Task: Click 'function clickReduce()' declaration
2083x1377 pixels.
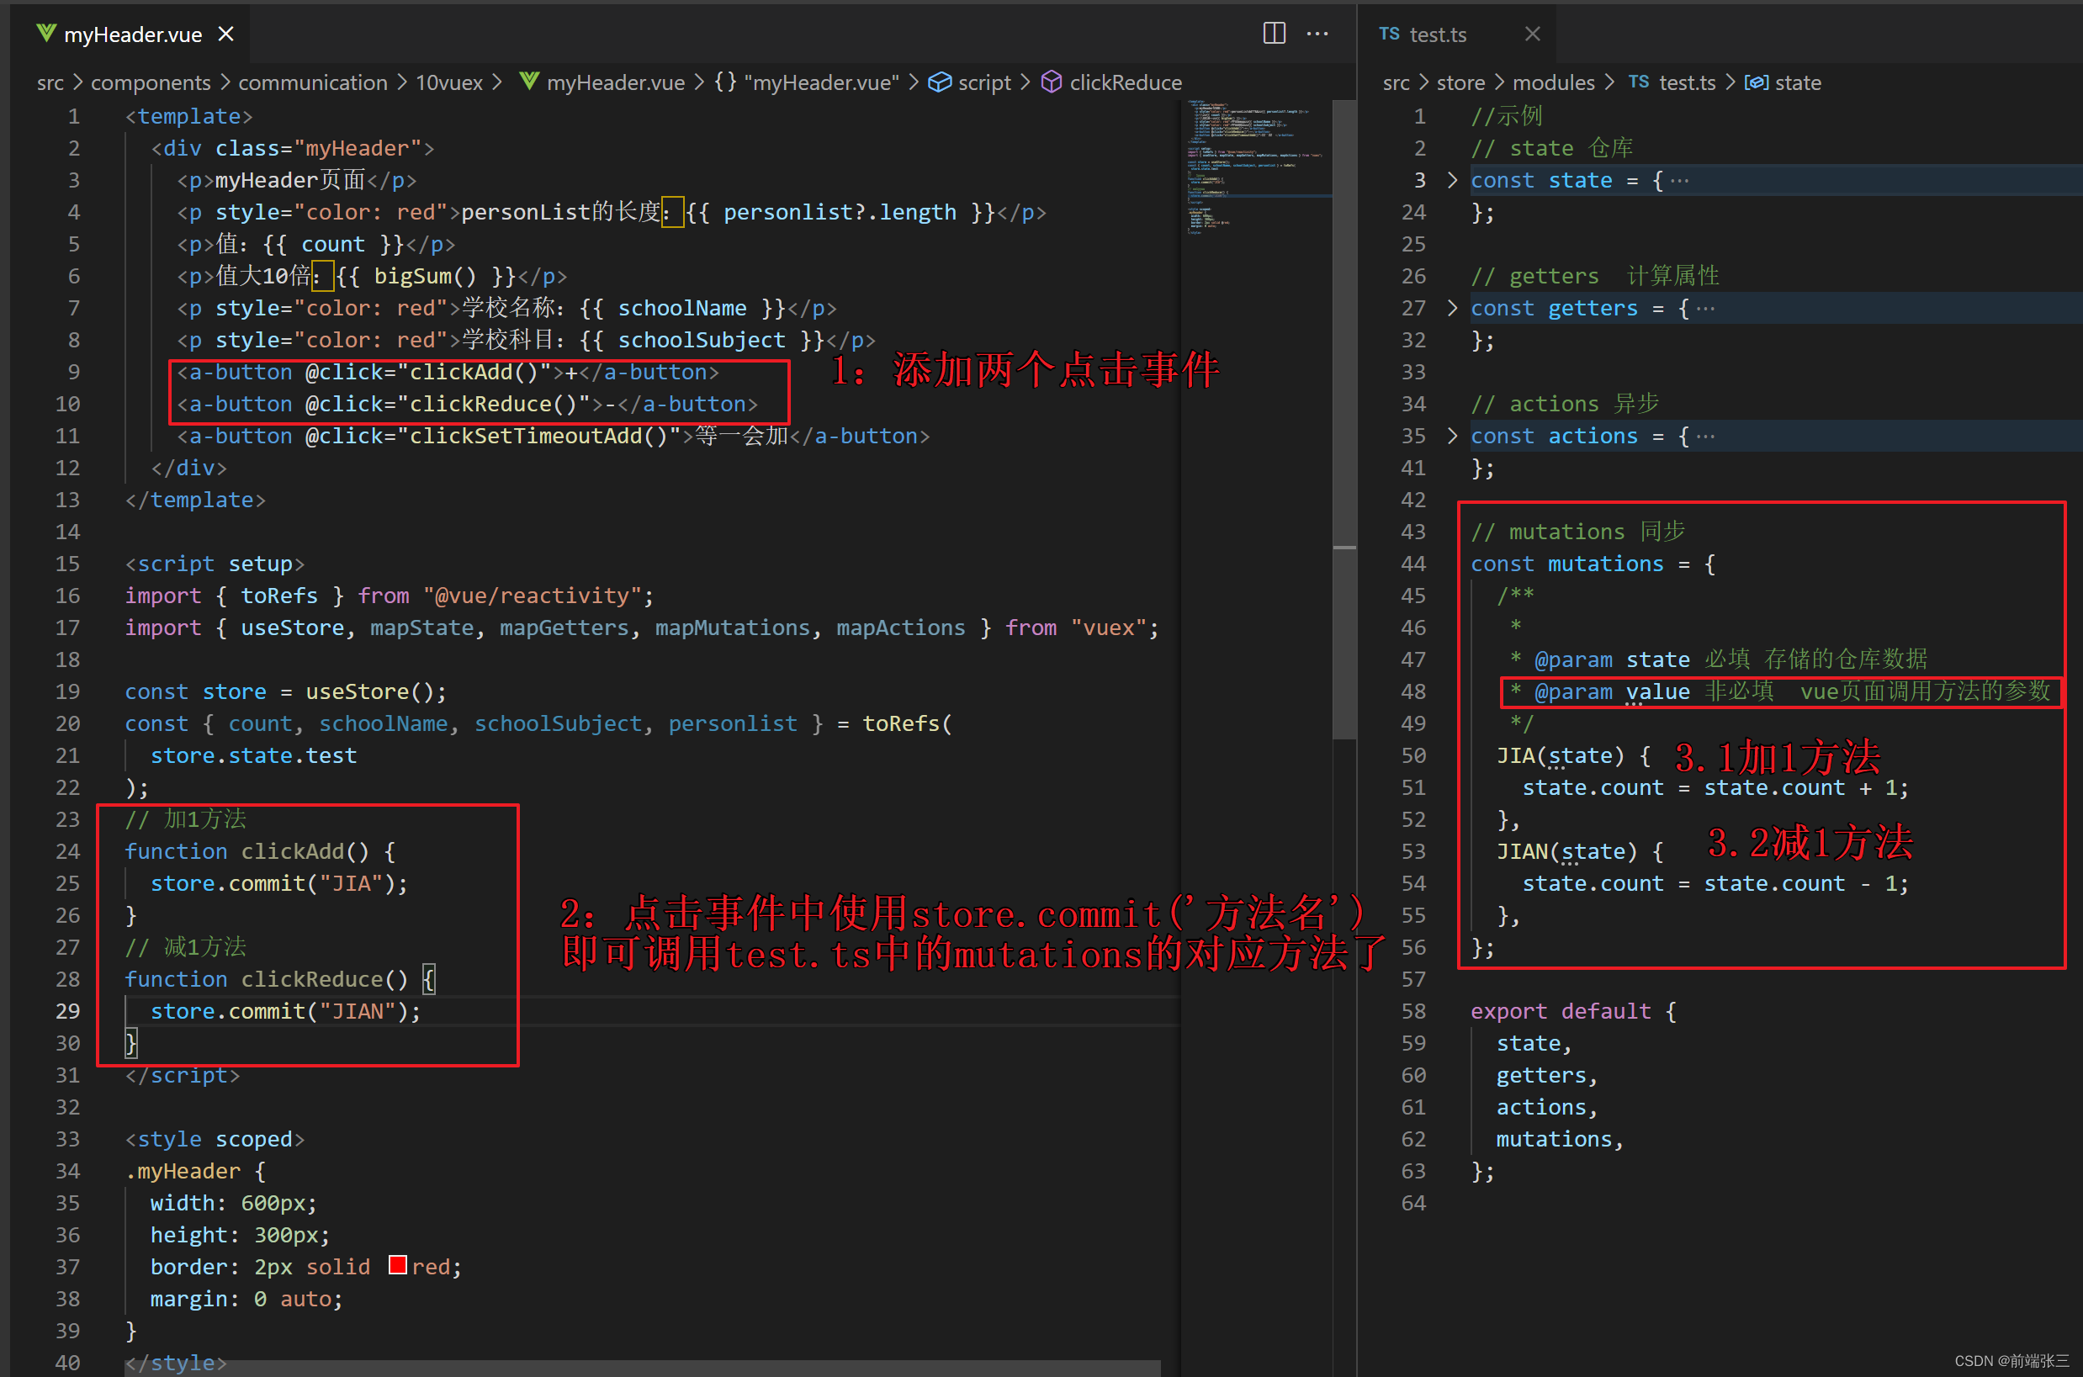Action: pyautogui.click(x=266, y=979)
